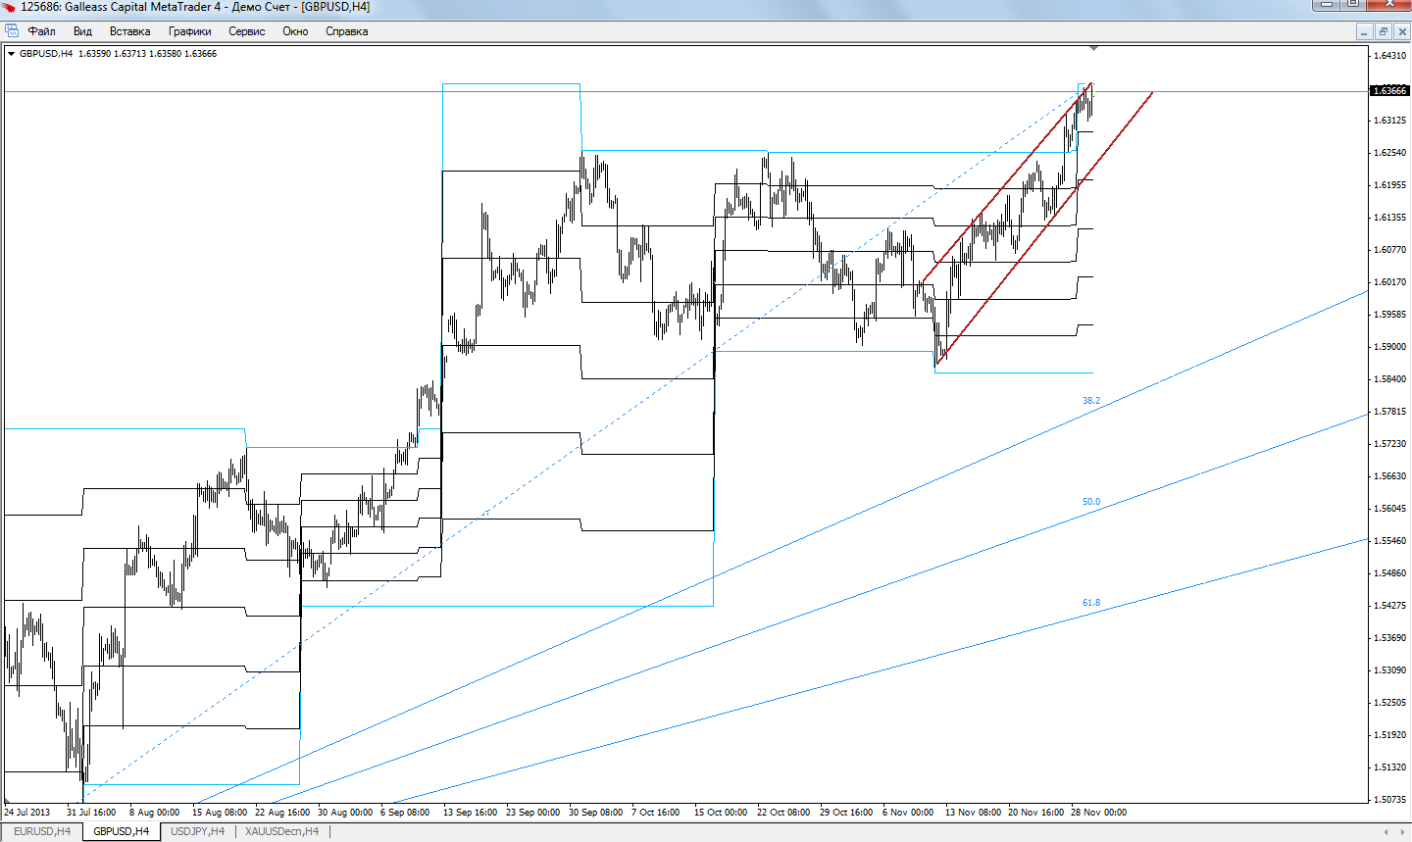
Task: Minimize the inner GBPUSD chart window
Action: coord(1364,31)
